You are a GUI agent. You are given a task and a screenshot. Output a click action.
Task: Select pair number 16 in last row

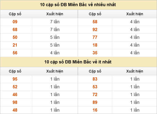point(95,110)
